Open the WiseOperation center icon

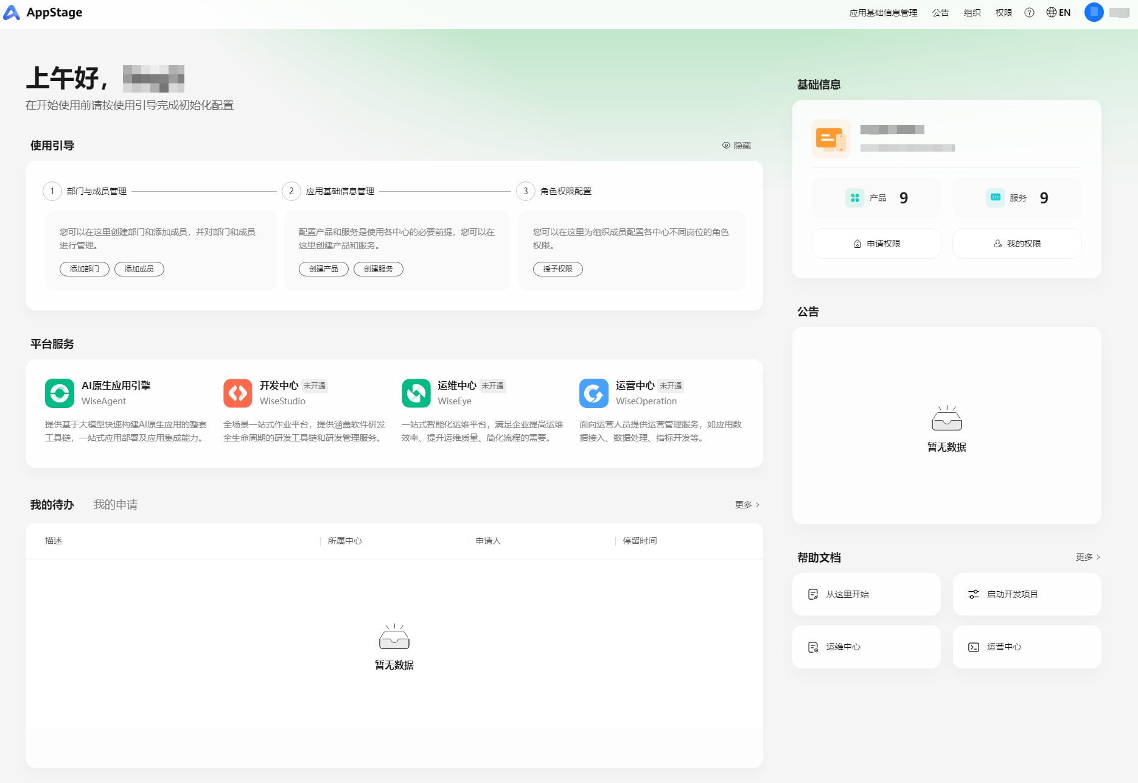tap(594, 393)
